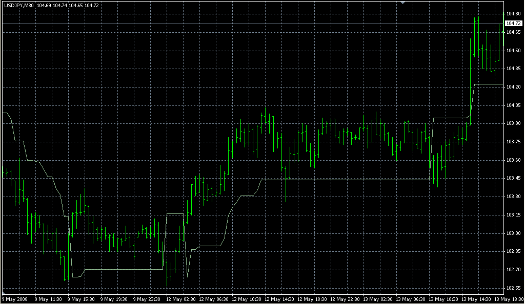
Task: Click the 104.20 price scale label
Action: [x=513, y=87]
